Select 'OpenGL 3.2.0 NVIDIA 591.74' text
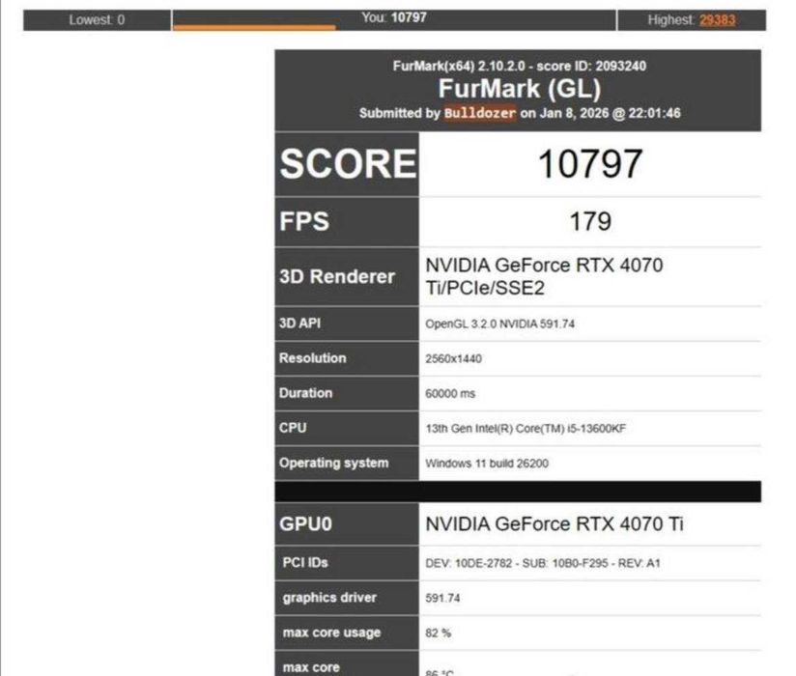 (x=500, y=324)
